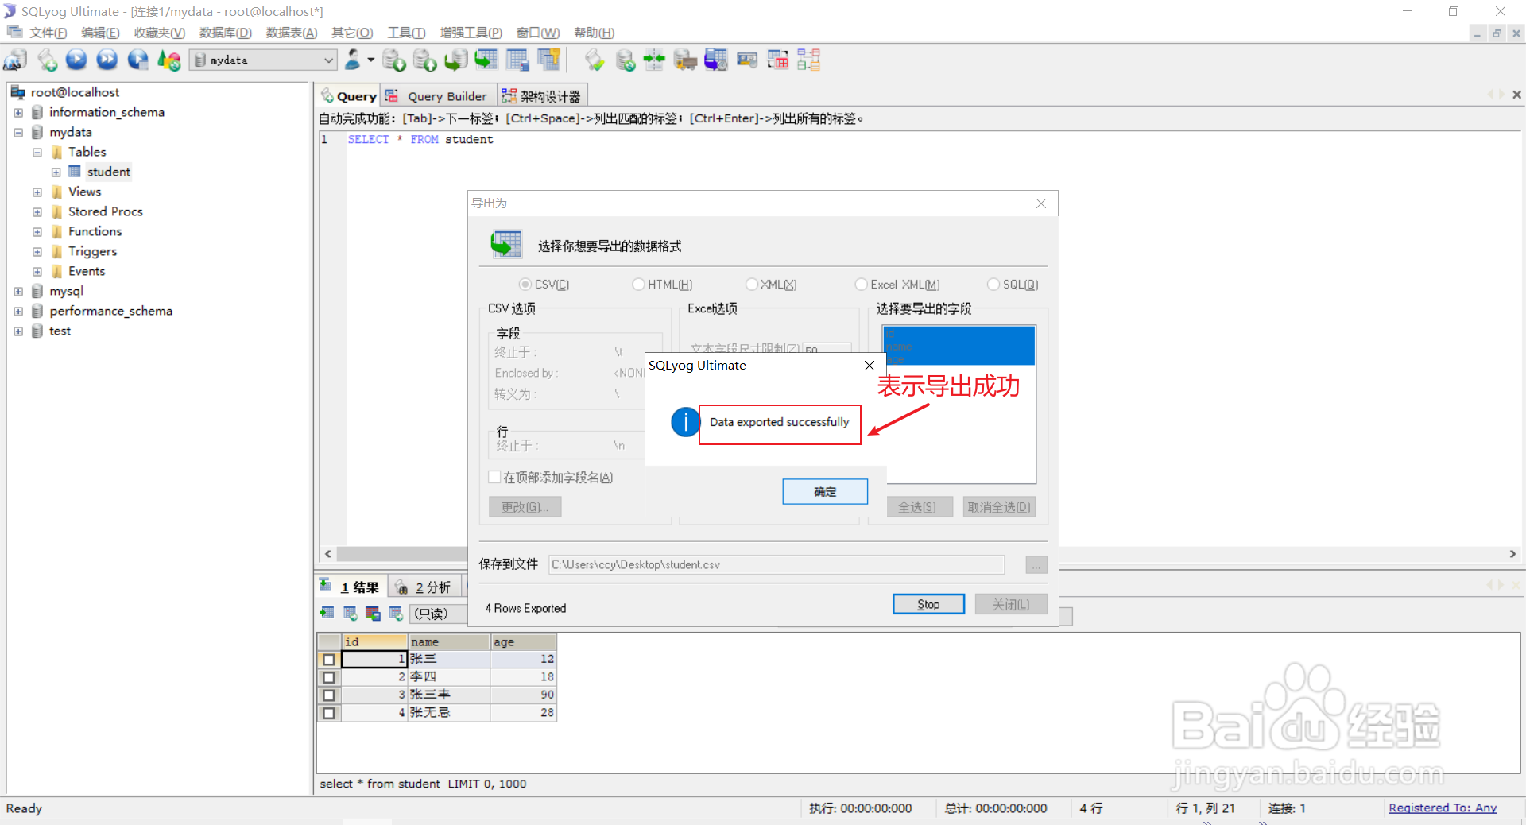Select the Copy Database to another host icon
This screenshot has width=1526, height=825.
click(455, 60)
